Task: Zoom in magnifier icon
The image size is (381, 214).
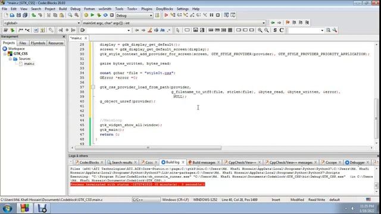Action: 260,30
